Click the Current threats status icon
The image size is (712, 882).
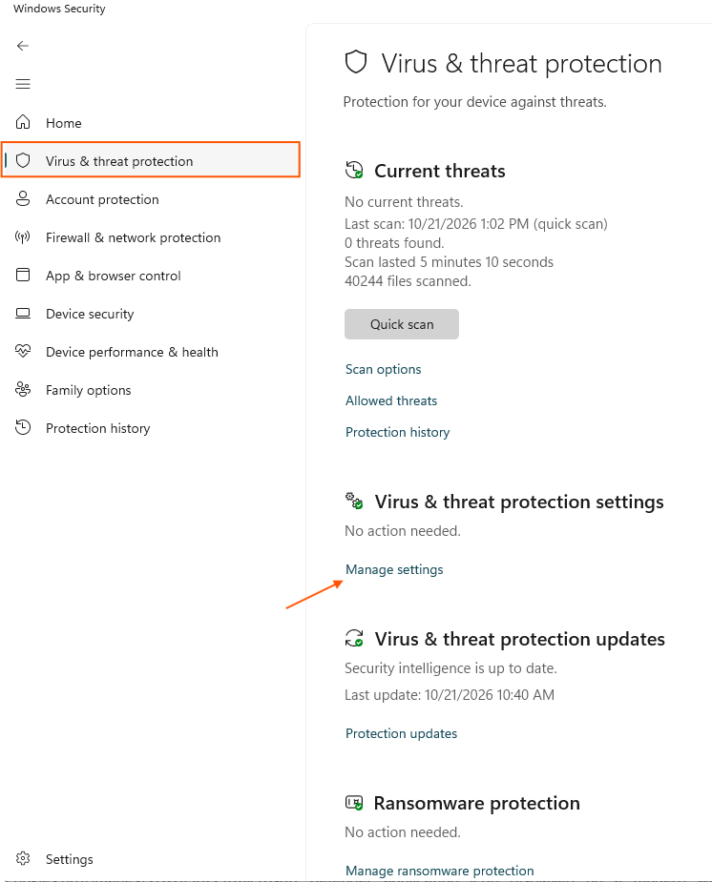coord(354,170)
